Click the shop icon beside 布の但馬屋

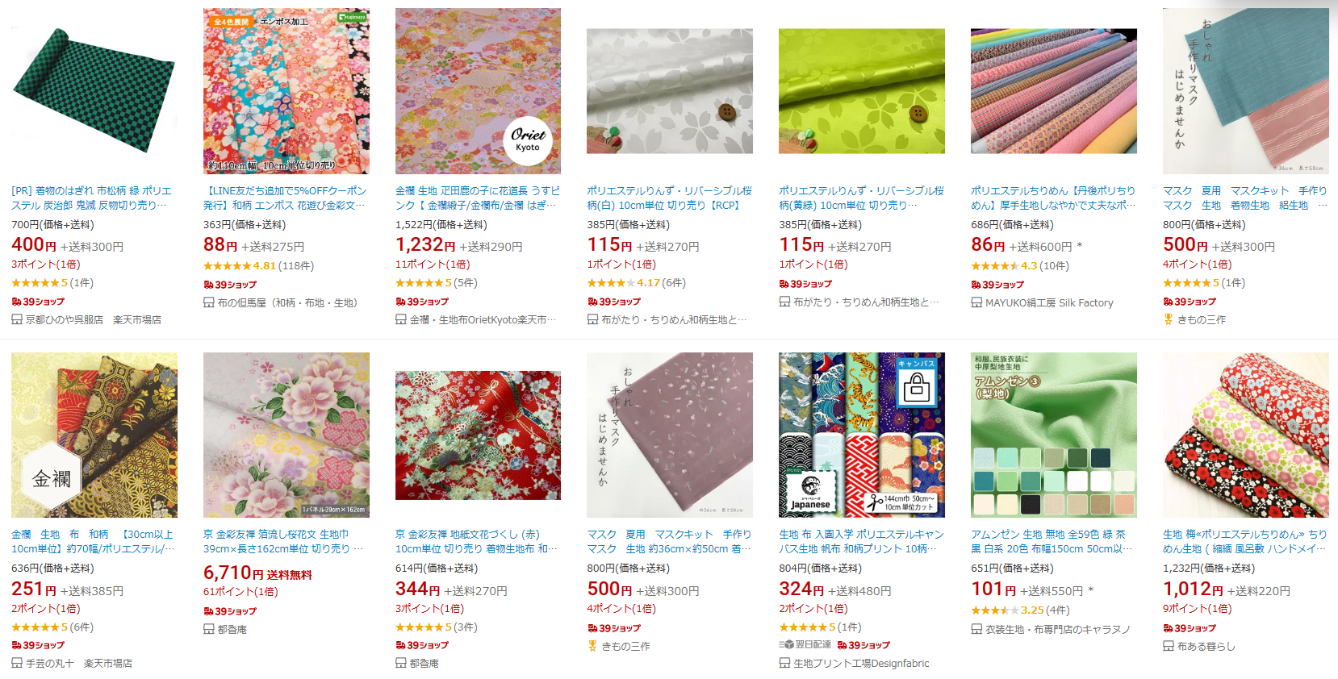(x=208, y=302)
